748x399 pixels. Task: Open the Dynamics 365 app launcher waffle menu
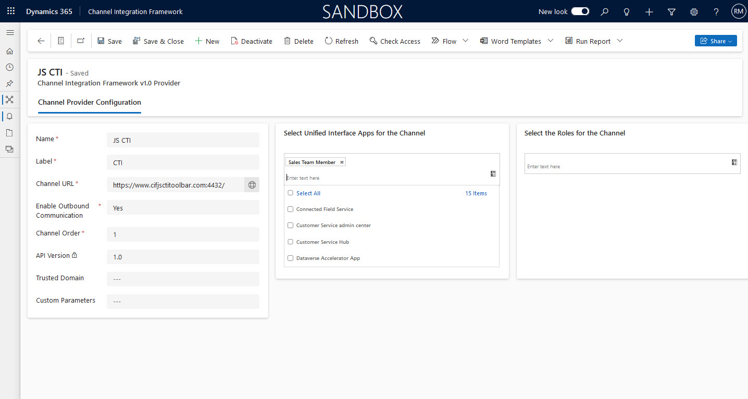point(10,11)
